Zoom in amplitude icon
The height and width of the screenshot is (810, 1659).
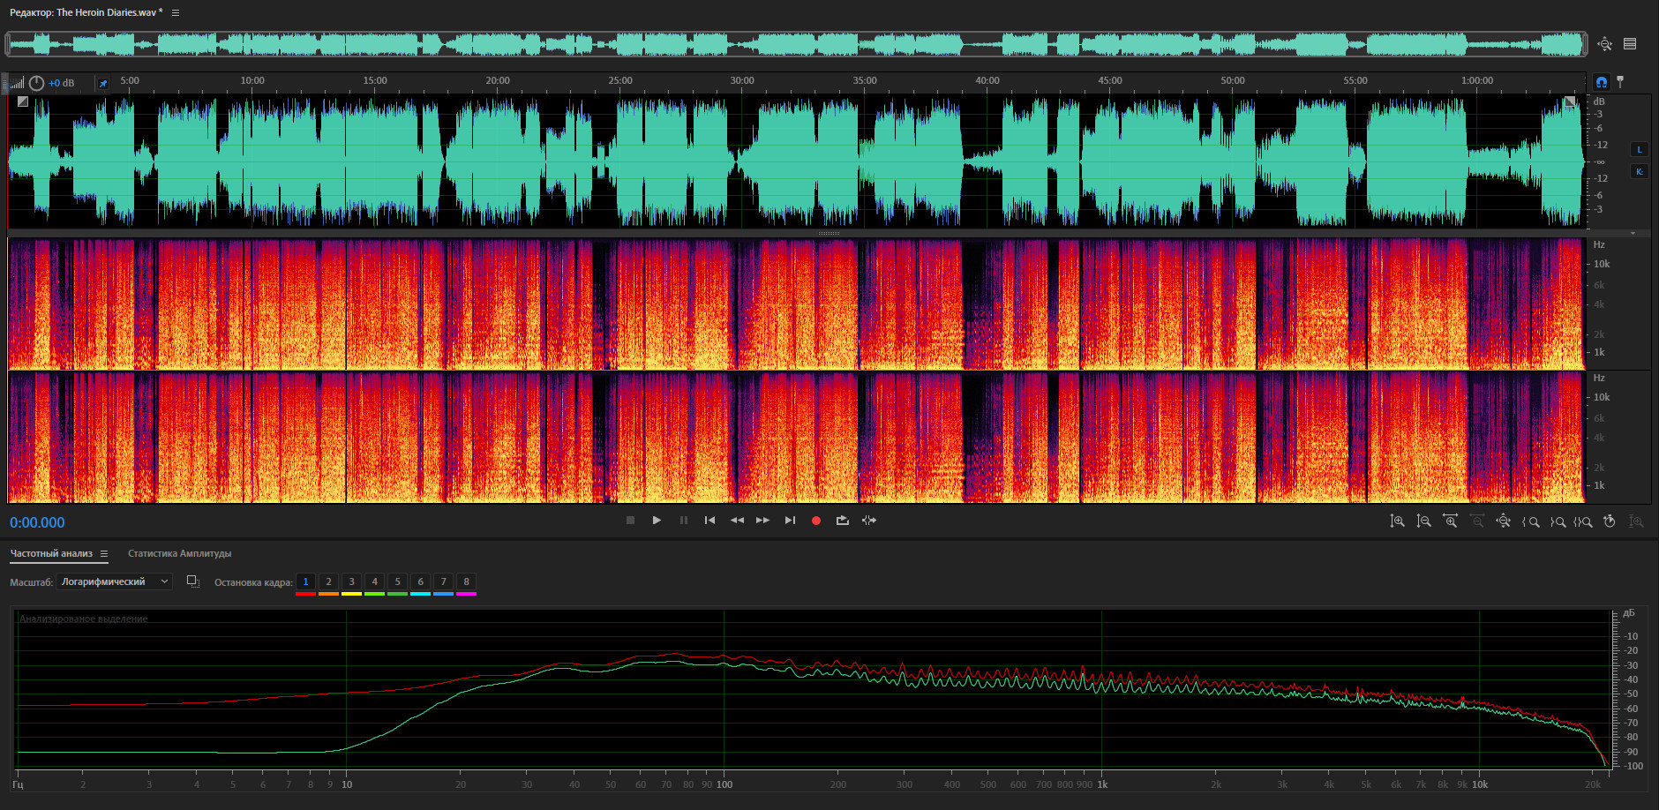click(1397, 521)
